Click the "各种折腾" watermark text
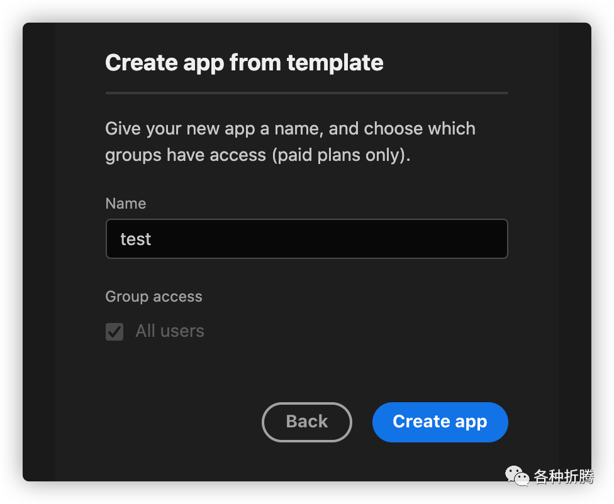Image resolution: width=614 pixels, height=504 pixels. click(564, 477)
